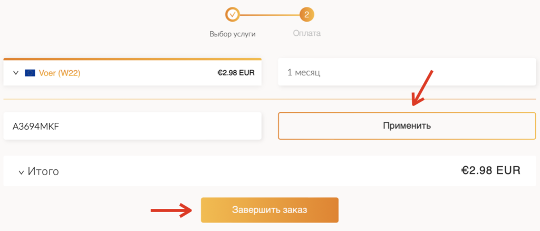540x231 pixels.
Task: Click the progress line between steps
Action: point(269,15)
